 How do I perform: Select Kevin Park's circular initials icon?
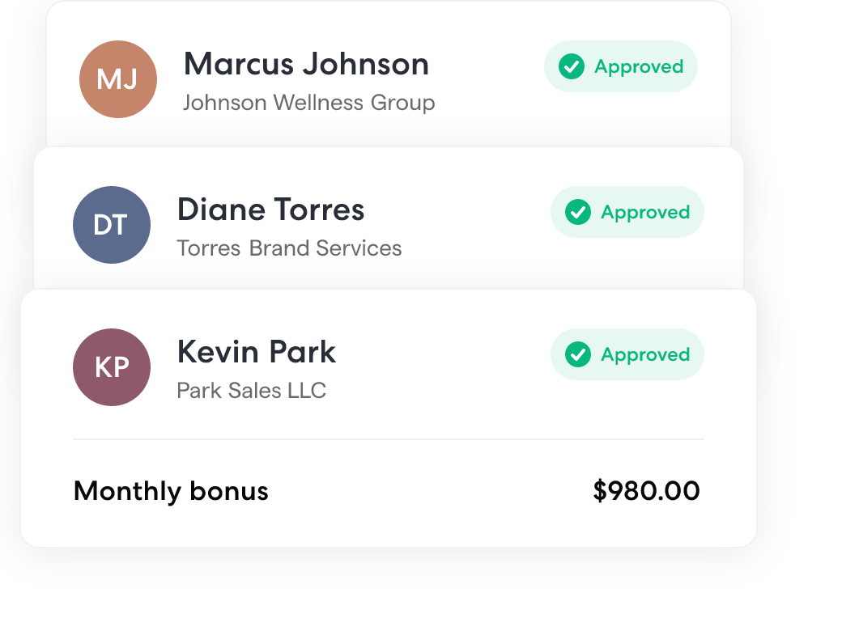click(112, 366)
